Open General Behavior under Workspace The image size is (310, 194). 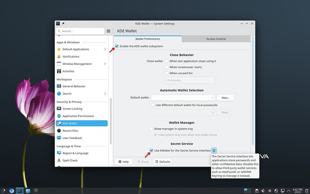(x=81, y=86)
